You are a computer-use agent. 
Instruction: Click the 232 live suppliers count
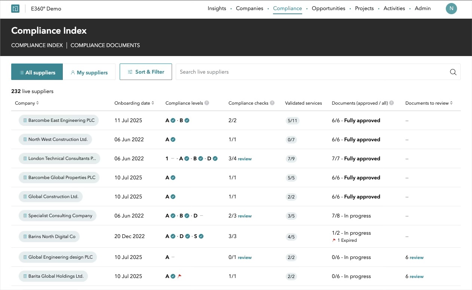[x=32, y=91]
